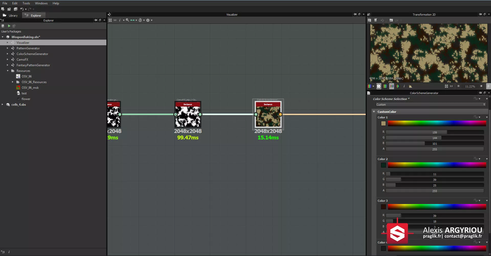Zoom in with the plus icon in 2D view
The image size is (491, 256).
coord(481,86)
